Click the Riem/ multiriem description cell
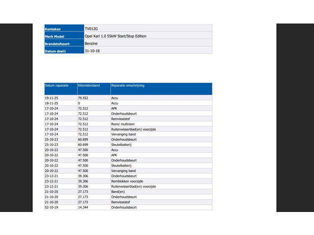 [123, 124]
